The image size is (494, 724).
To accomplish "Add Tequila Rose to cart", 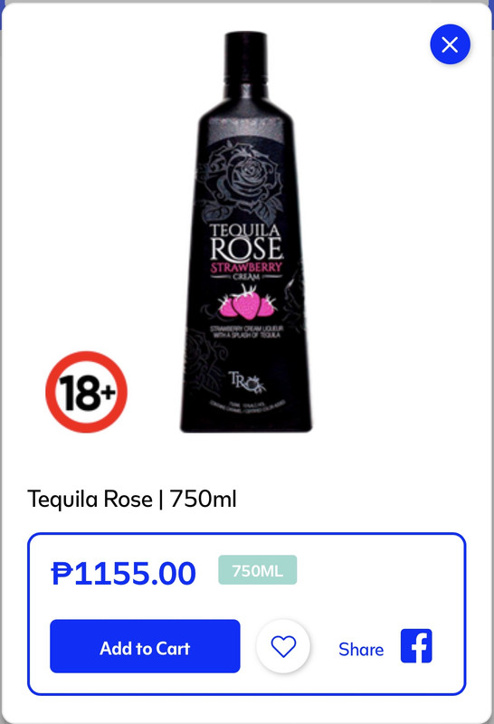I will tap(145, 646).
